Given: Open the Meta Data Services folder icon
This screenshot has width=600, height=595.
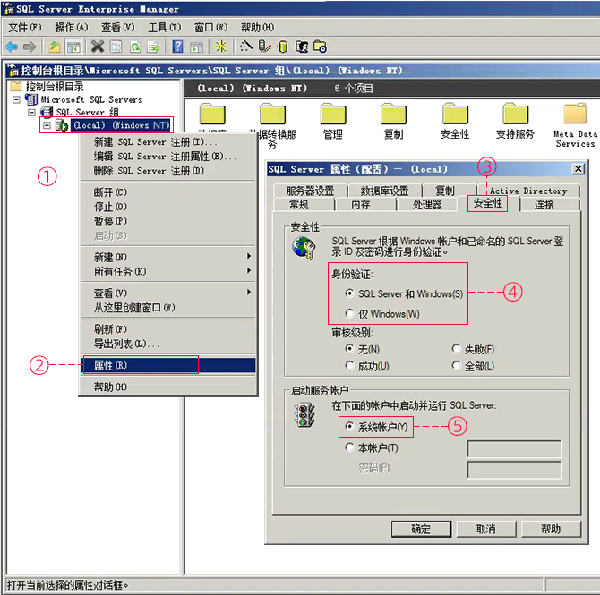Looking at the screenshot, I should point(575,115).
